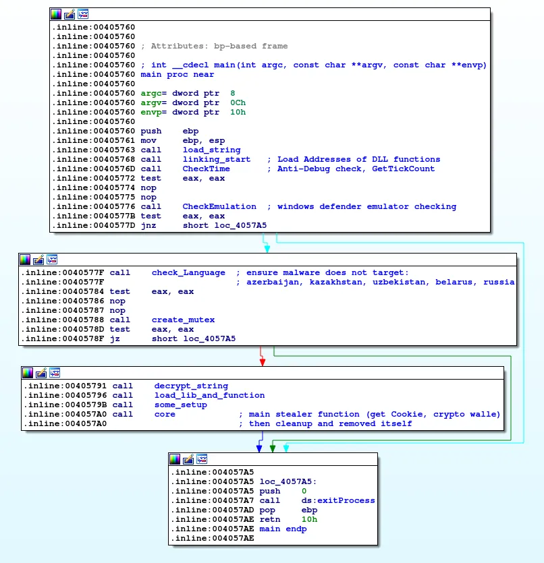
Task: Click ds:exitProcess call operand
Action: (x=338, y=500)
